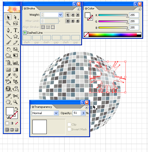Choose Butt Cap stroke option
Viewport: 148px width, 152px height.
click(x=68, y=15)
